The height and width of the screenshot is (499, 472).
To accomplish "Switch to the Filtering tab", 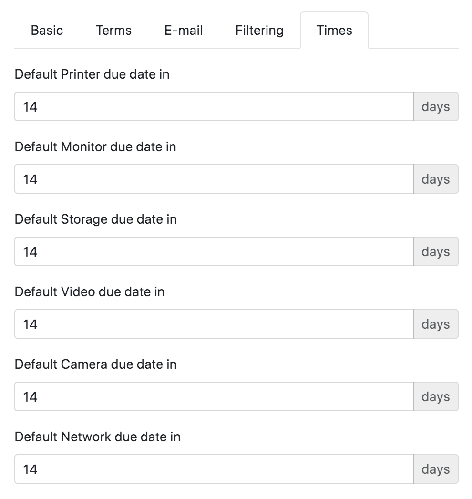I will coord(259,30).
